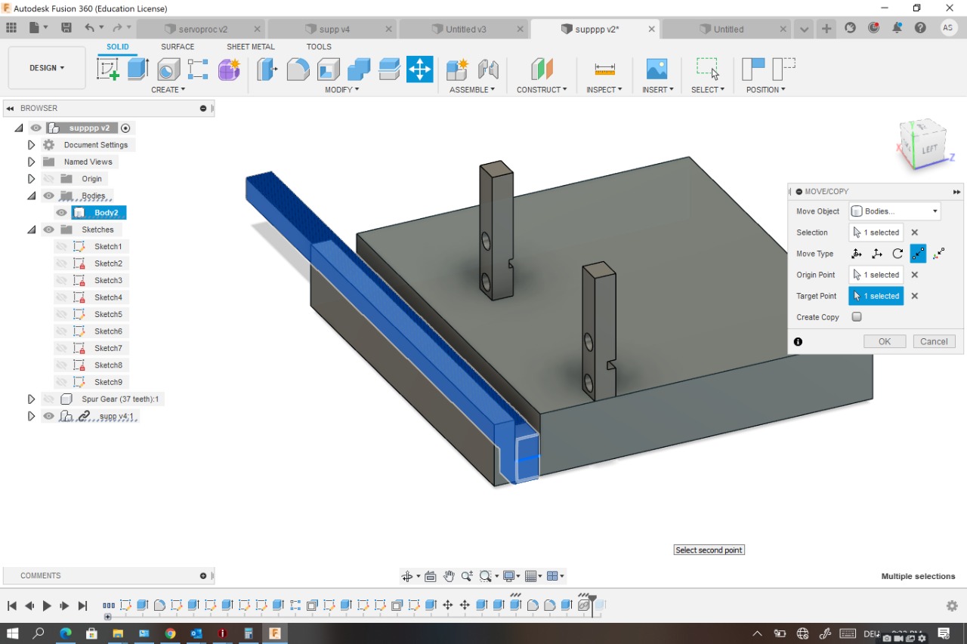This screenshot has width=967, height=644.
Task: Tick the Create Copy checkbox
Action: tap(857, 317)
